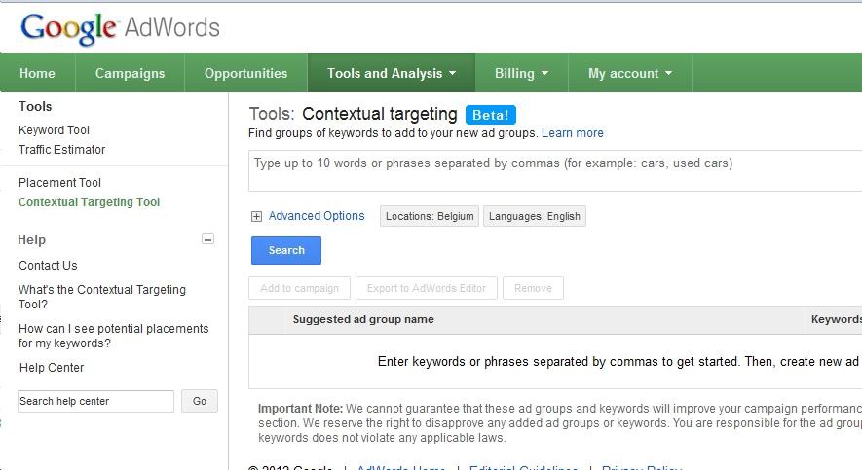
Task: Focus the keywords or phrases text box
Action: 555,170
